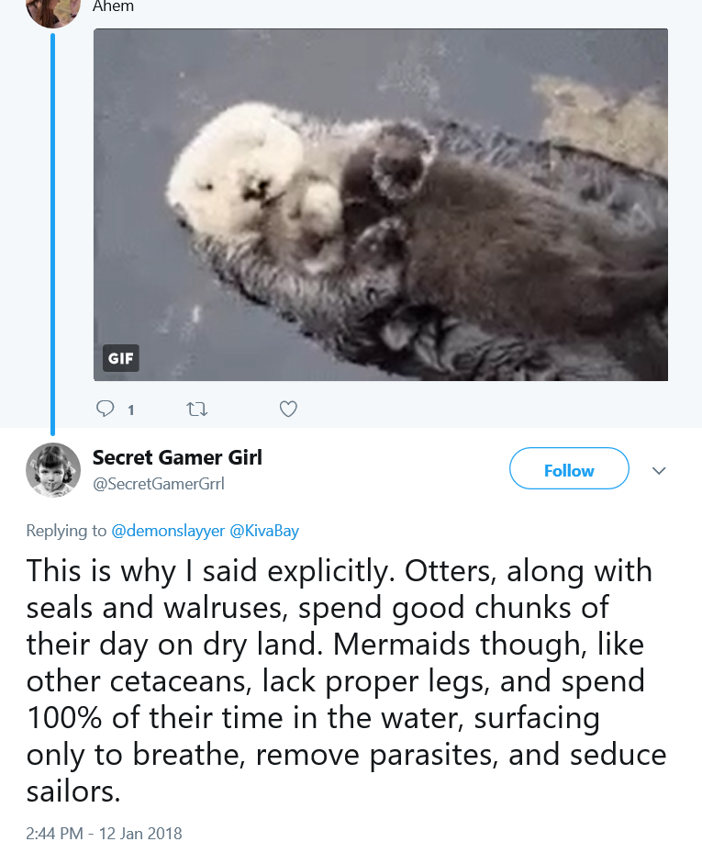Click the top tweet author's avatar

[x=53, y=11]
